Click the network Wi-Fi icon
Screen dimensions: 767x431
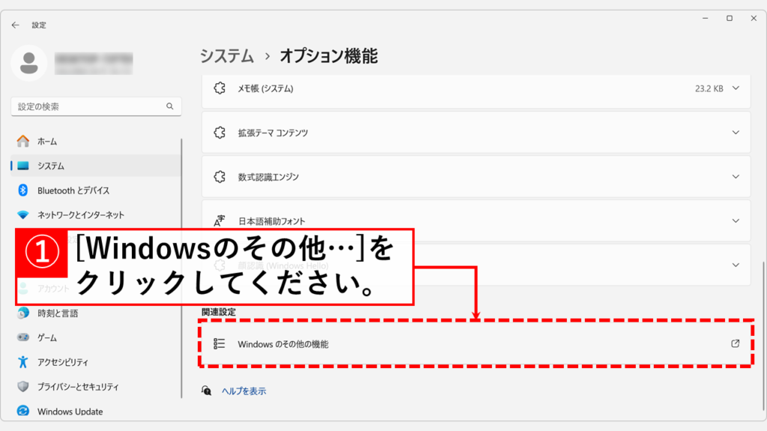click(x=23, y=215)
